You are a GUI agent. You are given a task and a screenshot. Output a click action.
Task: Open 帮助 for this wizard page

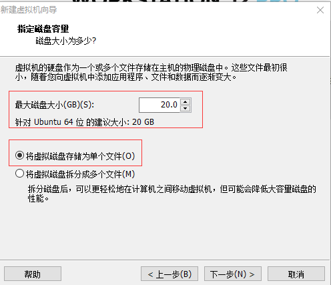coord(33,274)
